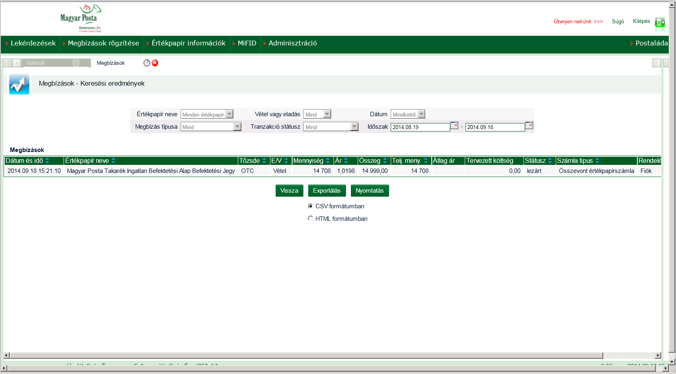Click the inner scrollbar right arrow
This screenshot has height=374, width=676.
(658, 356)
